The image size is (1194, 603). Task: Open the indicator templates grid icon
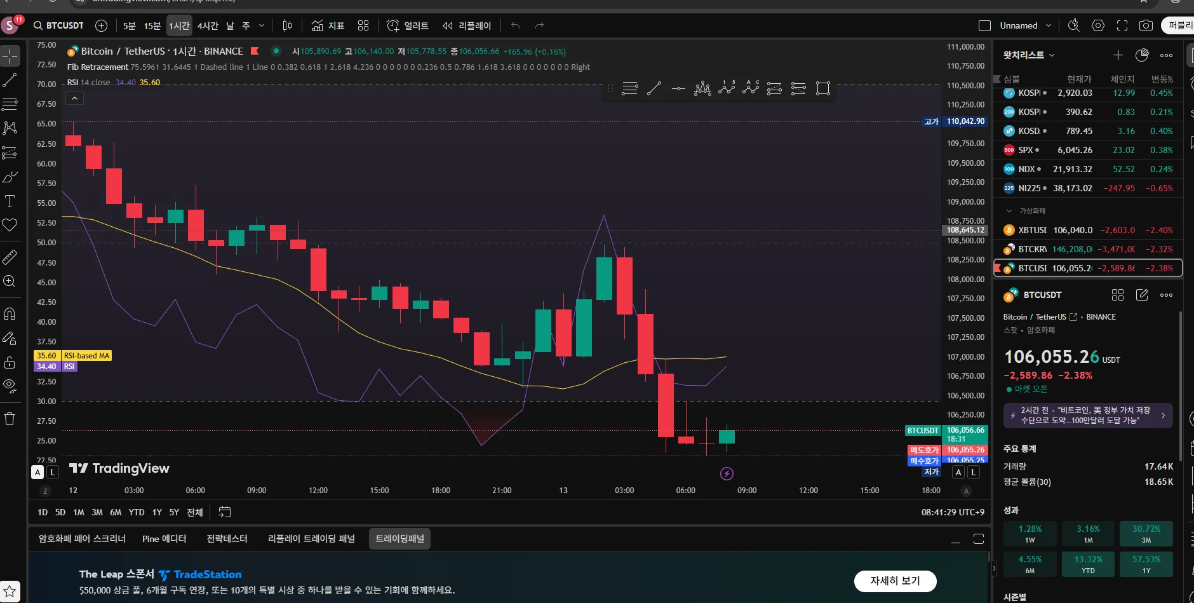point(363,25)
